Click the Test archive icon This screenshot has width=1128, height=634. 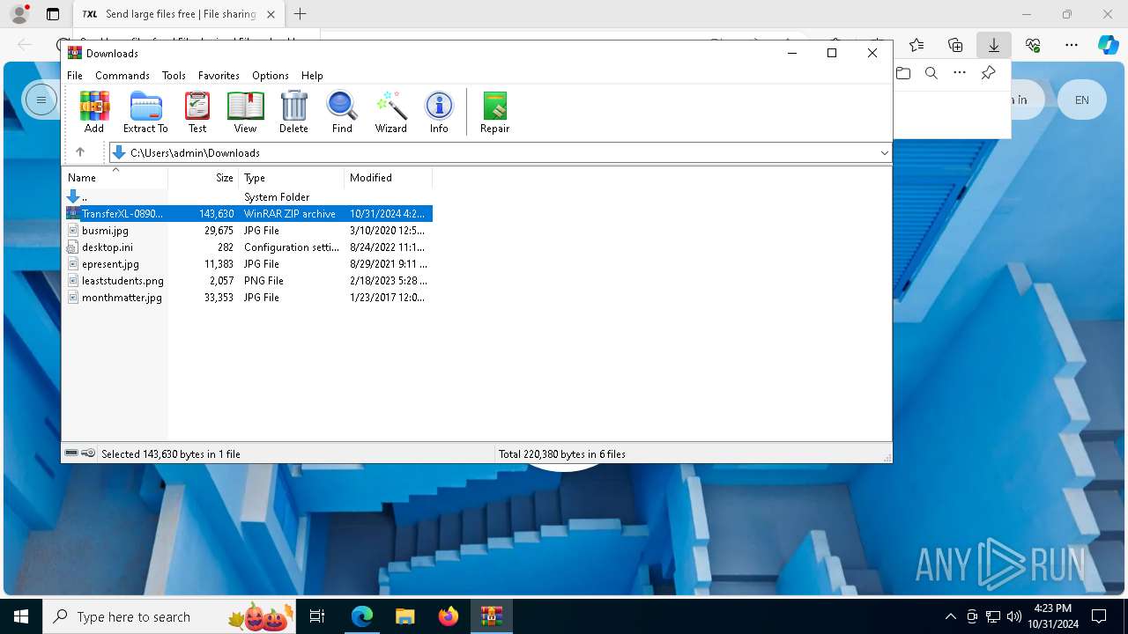click(x=197, y=112)
